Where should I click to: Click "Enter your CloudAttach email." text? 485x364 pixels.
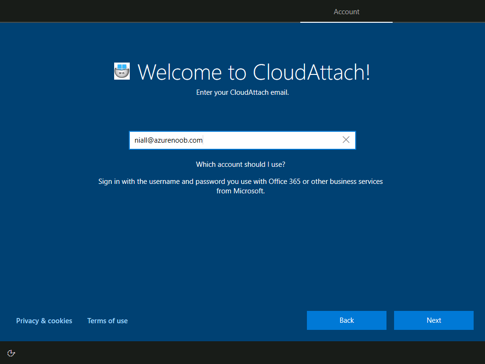point(242,92)
